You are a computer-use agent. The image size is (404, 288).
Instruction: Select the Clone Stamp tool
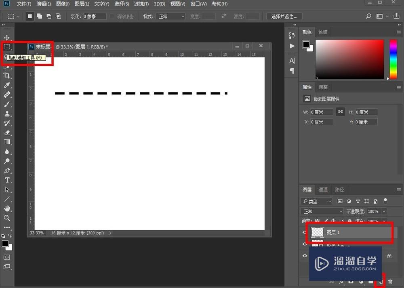pyautogui.click(x=7, y=114)
